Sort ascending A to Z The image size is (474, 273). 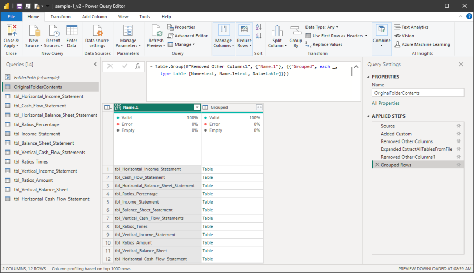pyautogui.click(x=259, y=27)
